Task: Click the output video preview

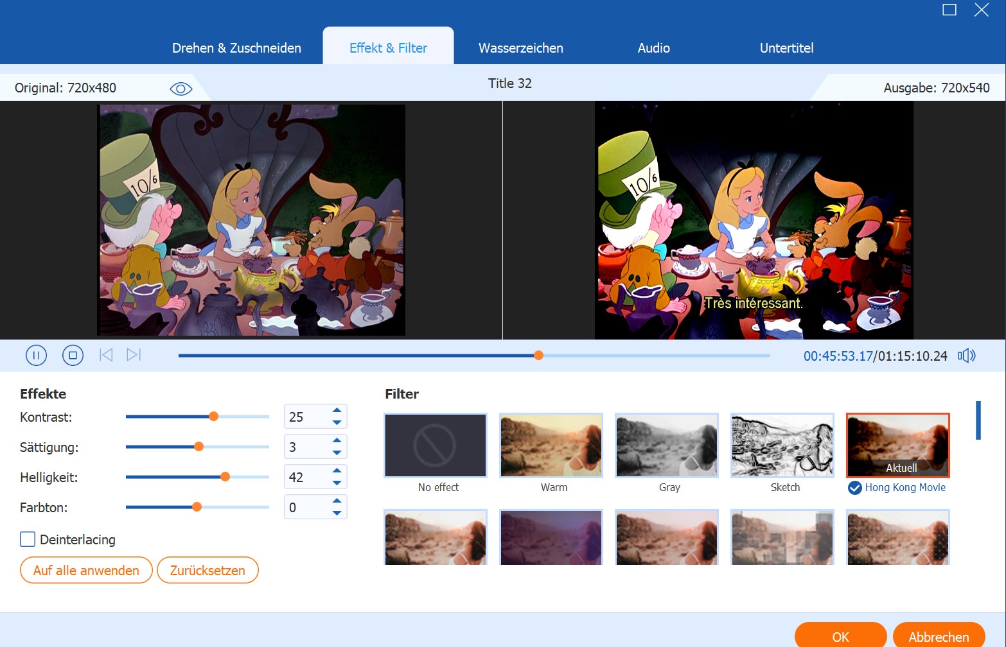Action: (754, 220)
